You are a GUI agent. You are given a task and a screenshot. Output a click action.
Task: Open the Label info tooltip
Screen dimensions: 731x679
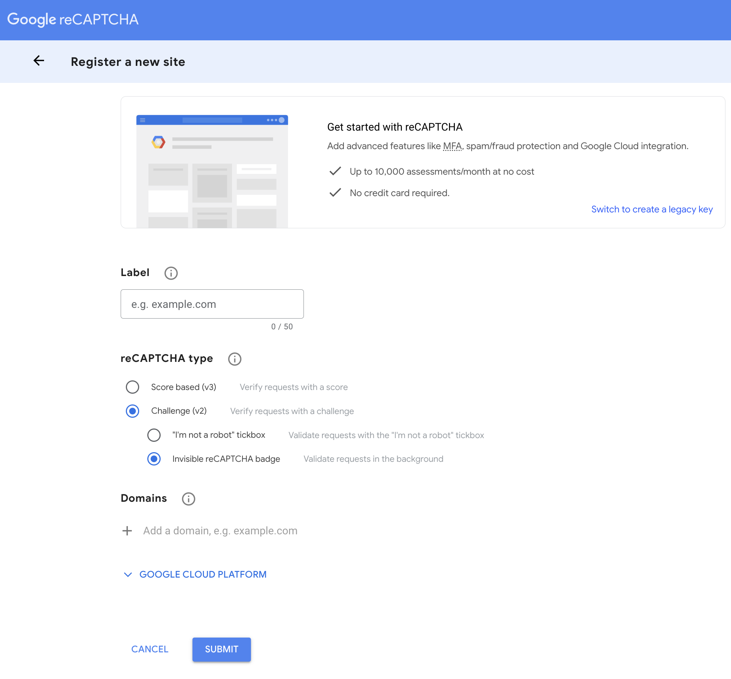171,273
